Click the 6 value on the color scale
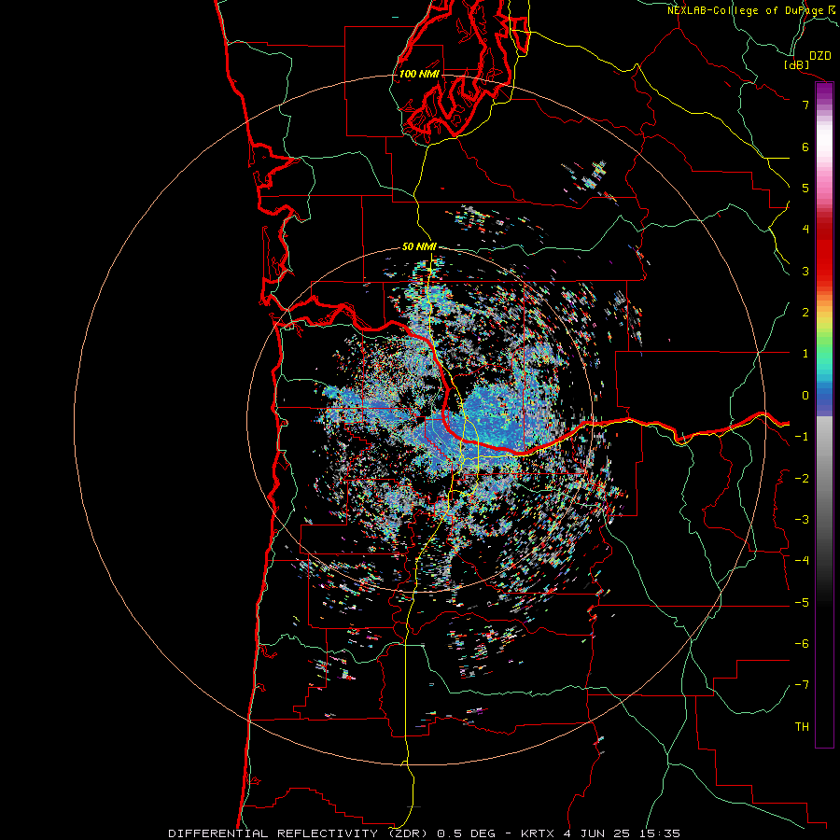Screen dimensions: 840x840 point(805,147)
